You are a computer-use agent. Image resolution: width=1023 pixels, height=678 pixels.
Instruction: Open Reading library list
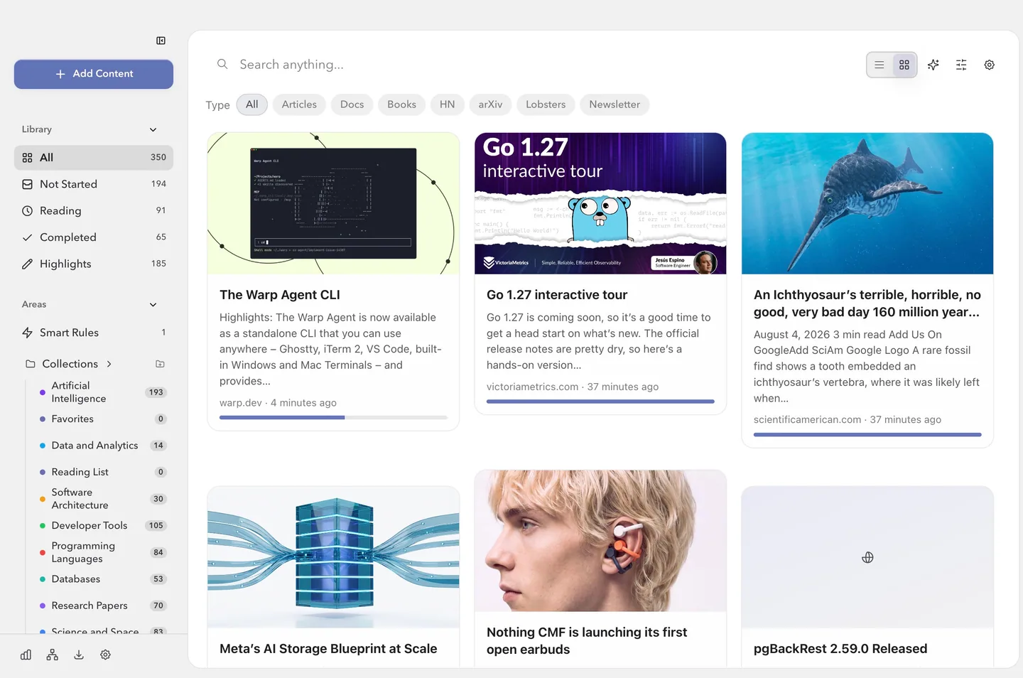click(x=94, y=211)
